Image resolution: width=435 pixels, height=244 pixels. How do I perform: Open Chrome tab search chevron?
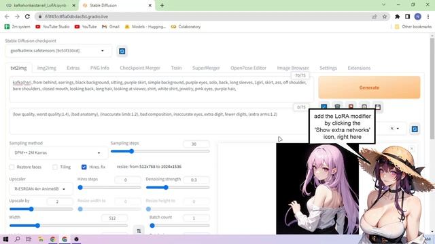[383, 5]
